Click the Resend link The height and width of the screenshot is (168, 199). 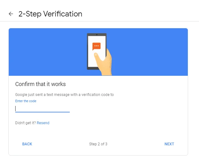coord(43,123)
